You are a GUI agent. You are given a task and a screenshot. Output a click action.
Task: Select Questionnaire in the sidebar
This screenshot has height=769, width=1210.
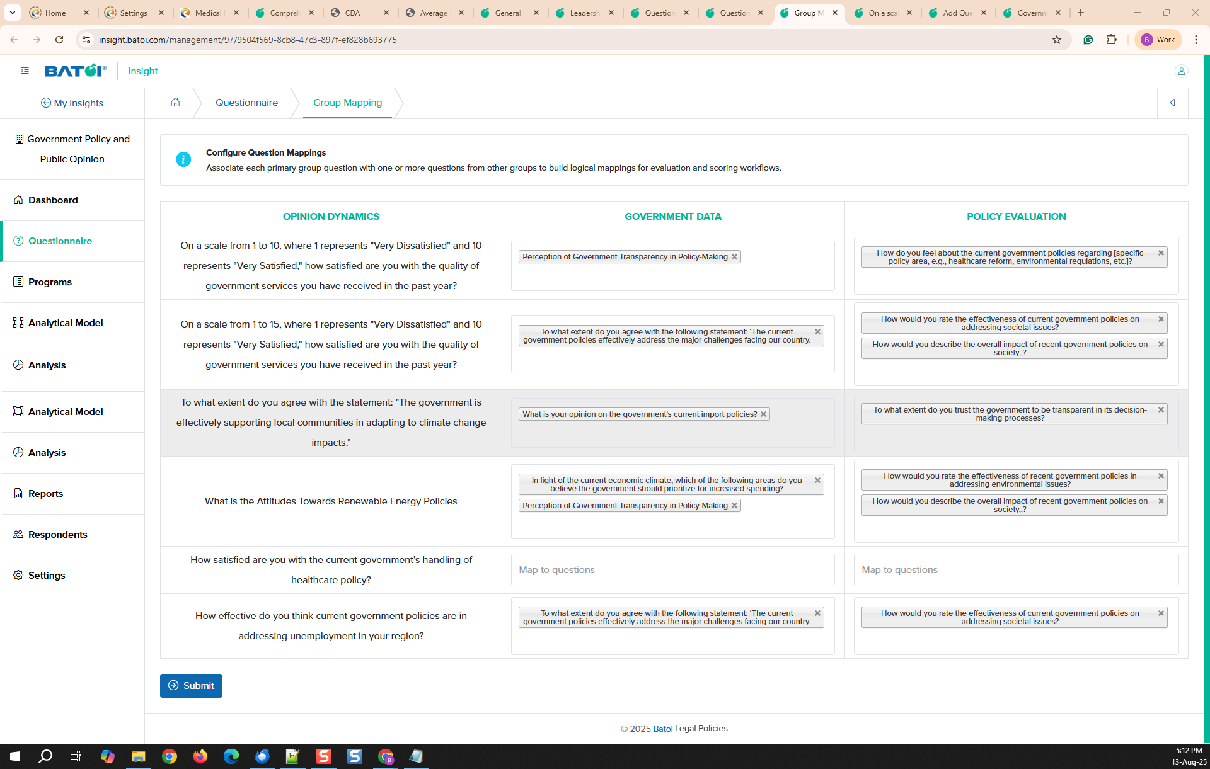click(72, 241)
